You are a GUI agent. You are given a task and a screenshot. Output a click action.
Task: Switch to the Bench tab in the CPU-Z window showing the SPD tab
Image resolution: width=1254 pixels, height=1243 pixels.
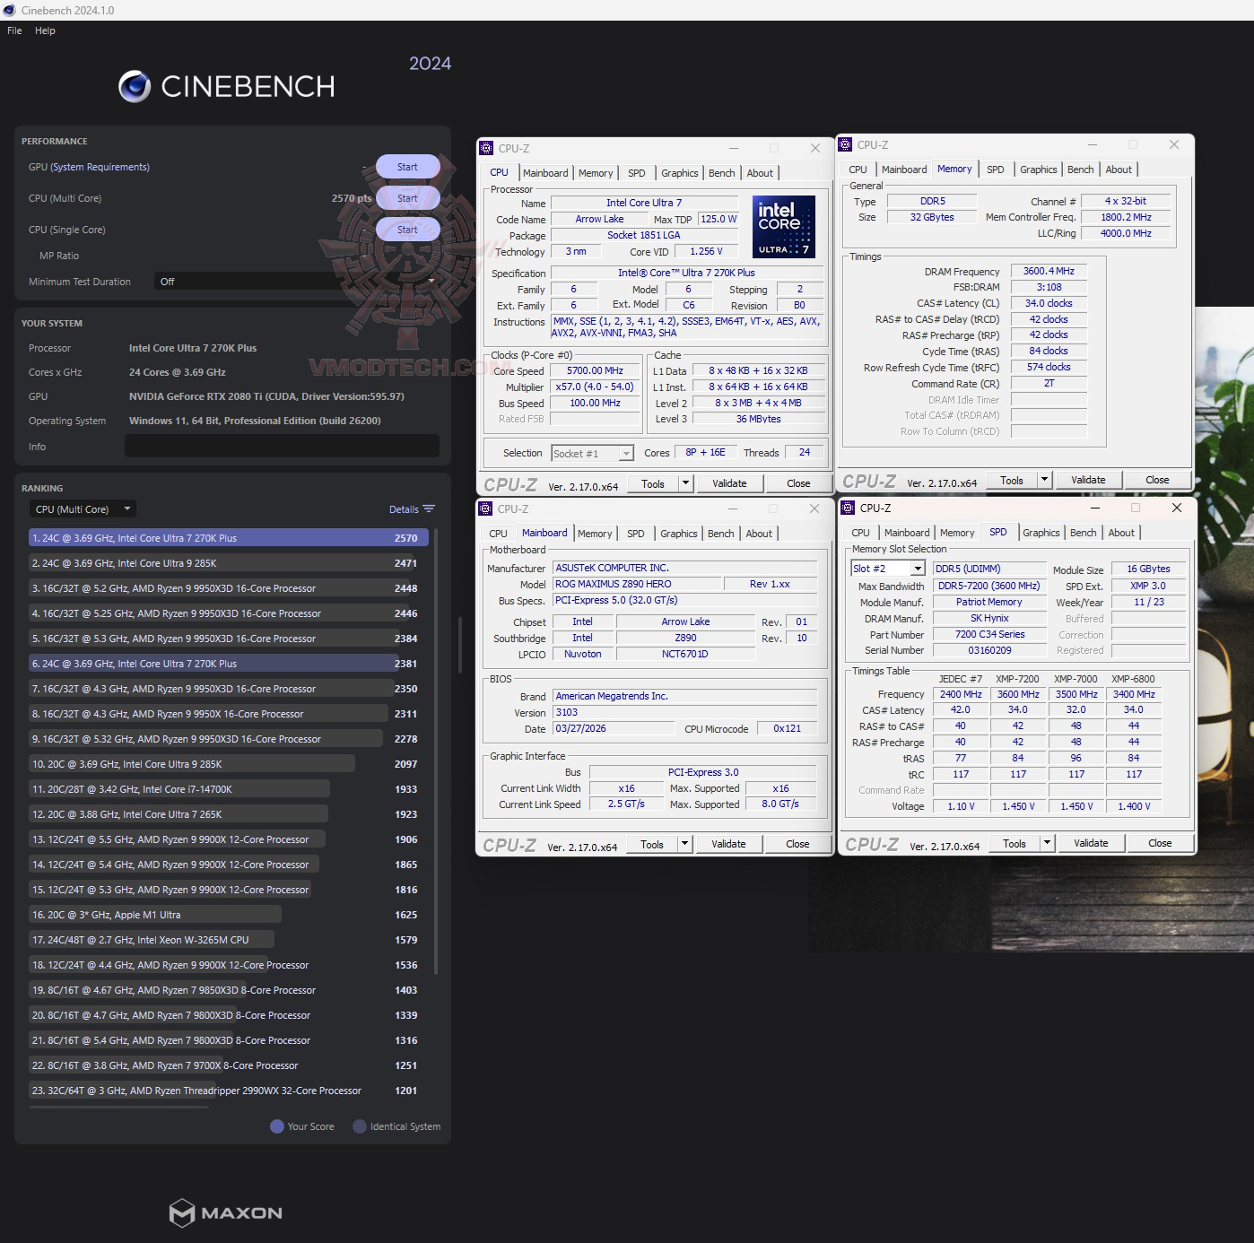pos(1084,533)
